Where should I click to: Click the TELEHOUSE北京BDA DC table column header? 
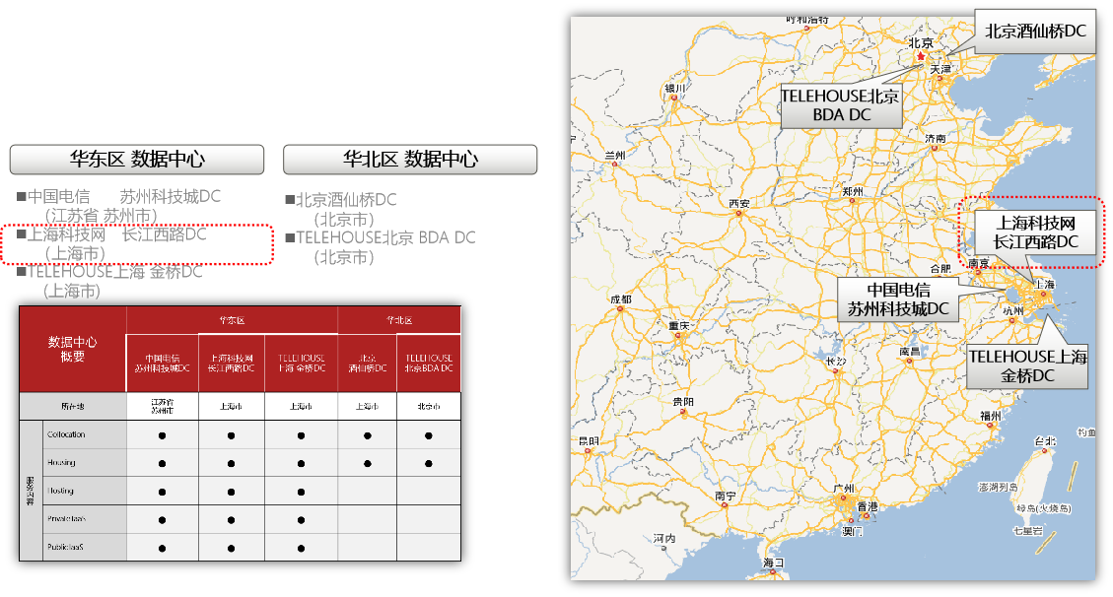(x=429, y=363)
